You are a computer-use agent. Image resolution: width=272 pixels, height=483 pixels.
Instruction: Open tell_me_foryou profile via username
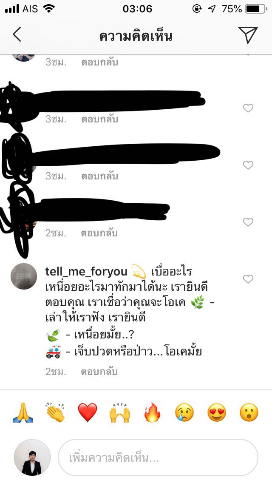[86, 272]
